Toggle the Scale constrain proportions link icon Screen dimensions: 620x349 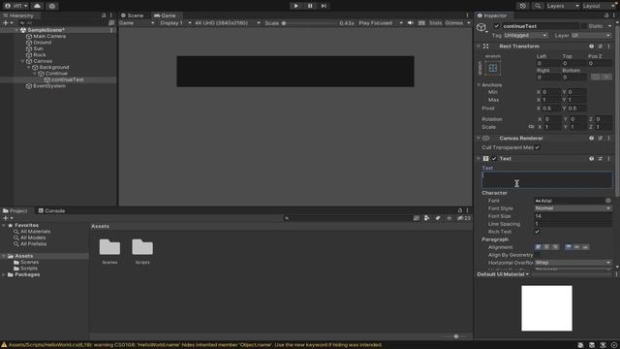tap(531, 127)
